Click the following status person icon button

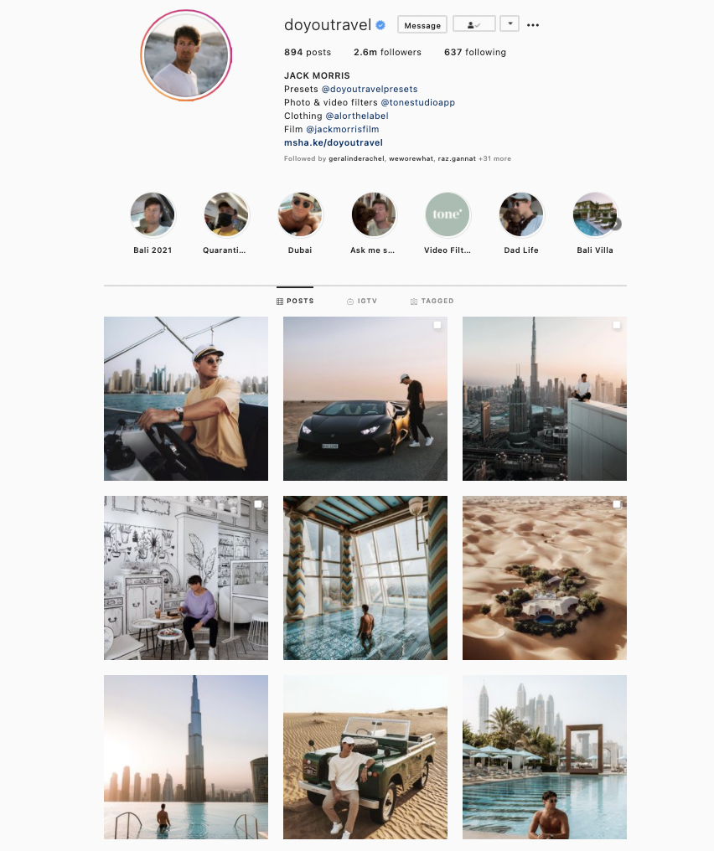[x=474, y=24]
